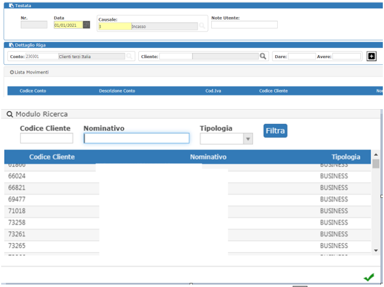Screen dimensions: 384x287
Task: Open the Tipologia dropdown arrow
Action: pyautogui.click(x=248, y=139)
